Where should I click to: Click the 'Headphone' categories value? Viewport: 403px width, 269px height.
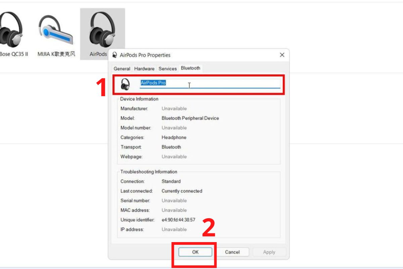coord(174,137)
